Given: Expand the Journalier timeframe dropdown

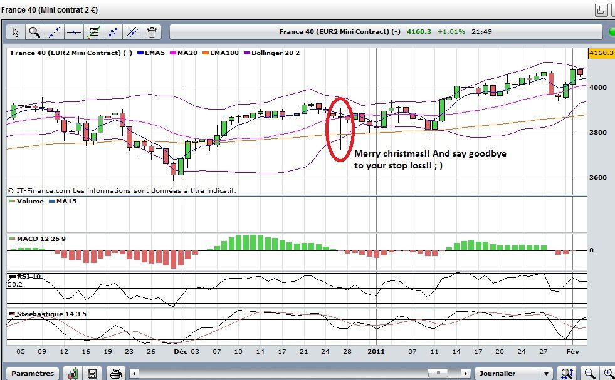Looking at the screenshot, I should coord(513,373).
